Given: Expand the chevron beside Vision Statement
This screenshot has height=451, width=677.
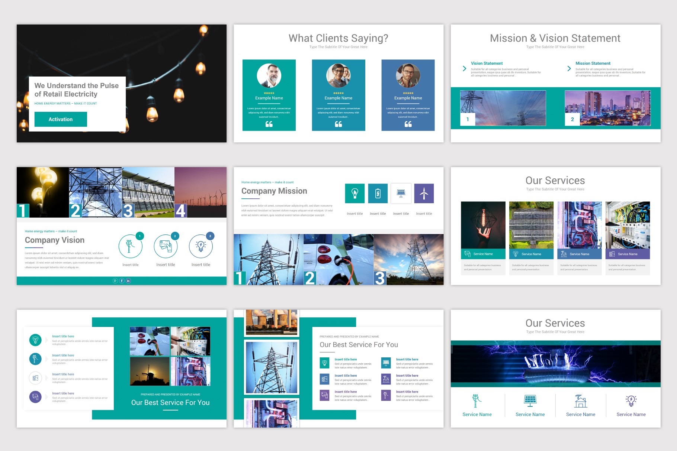Looking at the screenshot, I should click(x=464, y=68).
